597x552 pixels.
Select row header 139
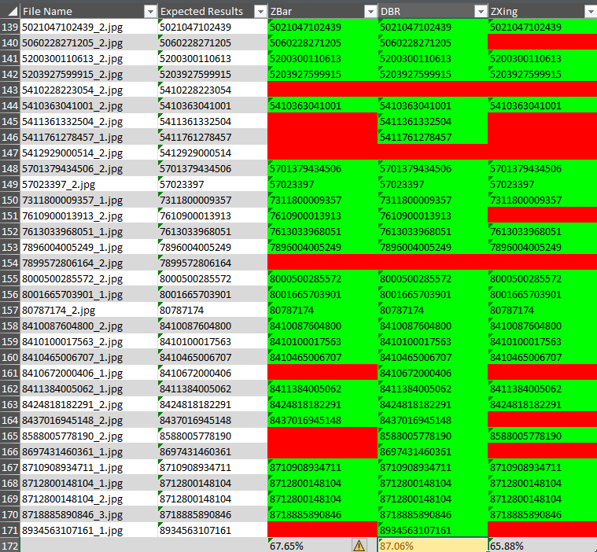[x=9, y=27]
